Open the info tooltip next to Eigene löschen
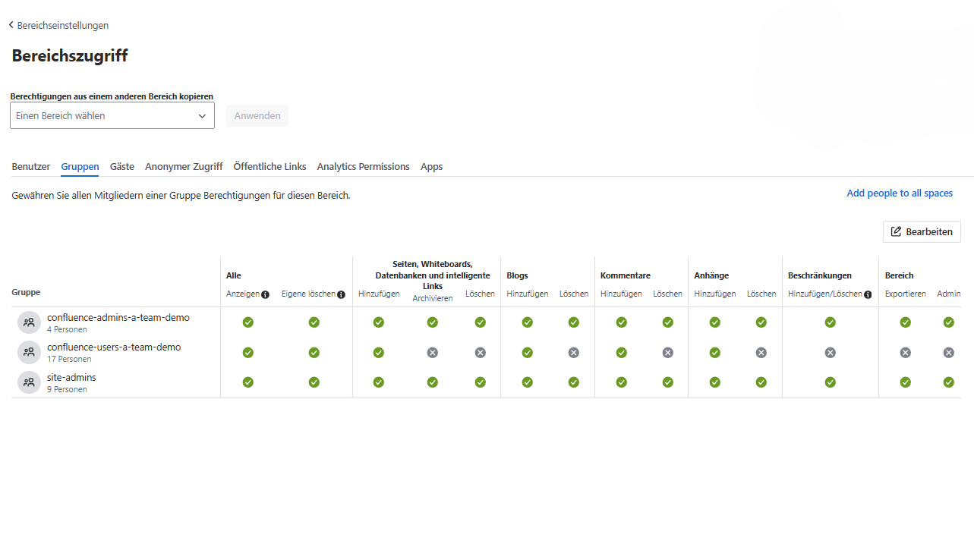The width and height of the screenshot is (974, 547). (342, 294)
